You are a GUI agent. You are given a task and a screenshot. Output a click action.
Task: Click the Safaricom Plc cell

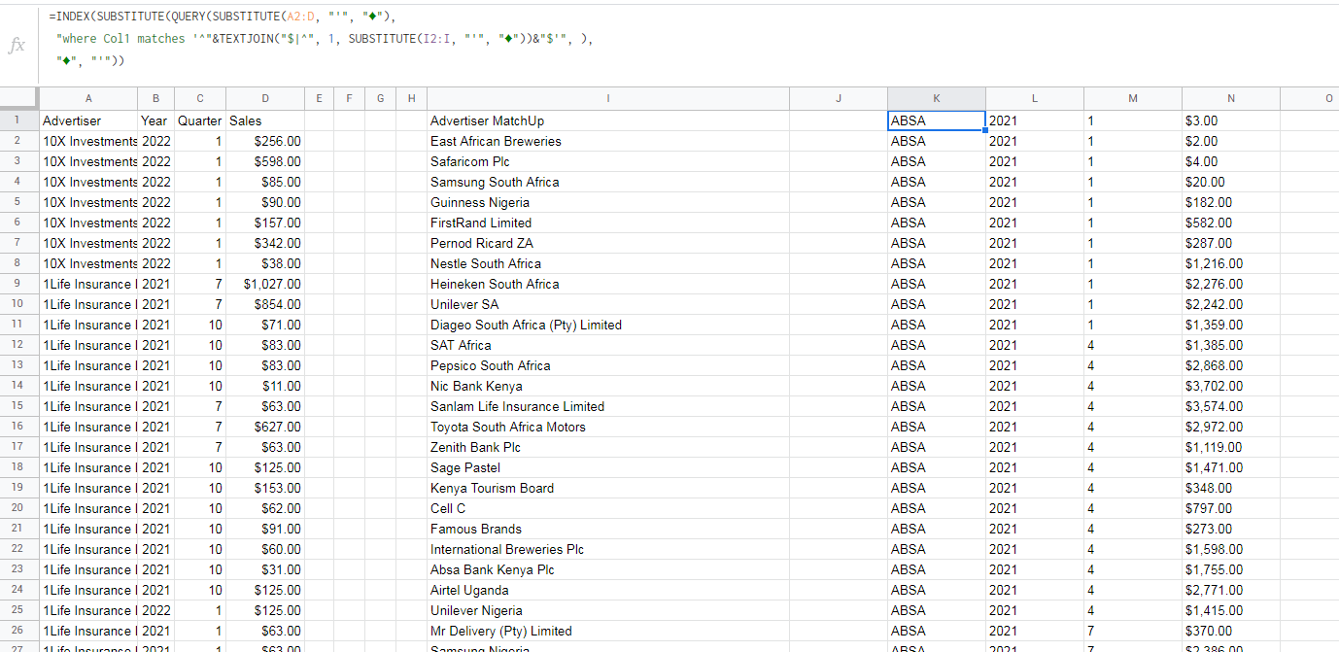608,161
